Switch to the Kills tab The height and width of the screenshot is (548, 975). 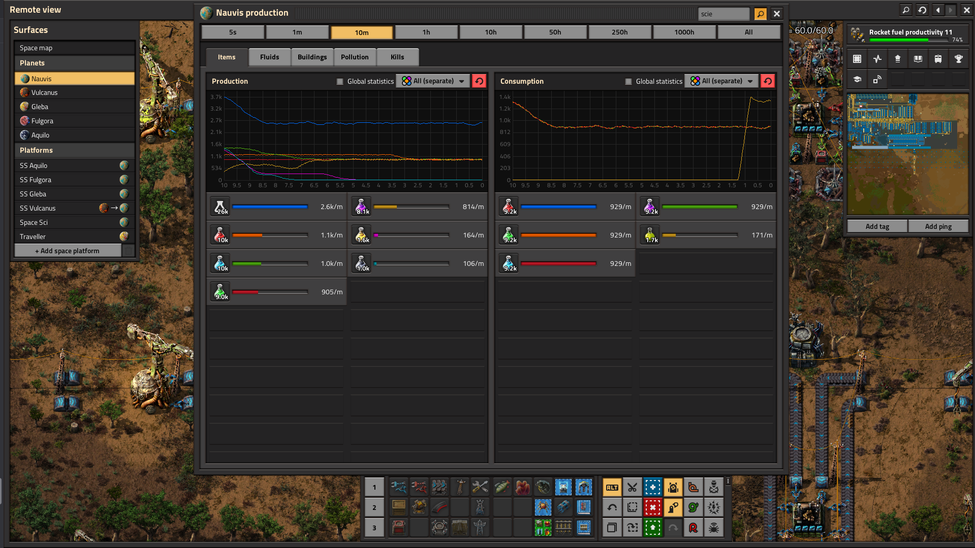point(397,57)
